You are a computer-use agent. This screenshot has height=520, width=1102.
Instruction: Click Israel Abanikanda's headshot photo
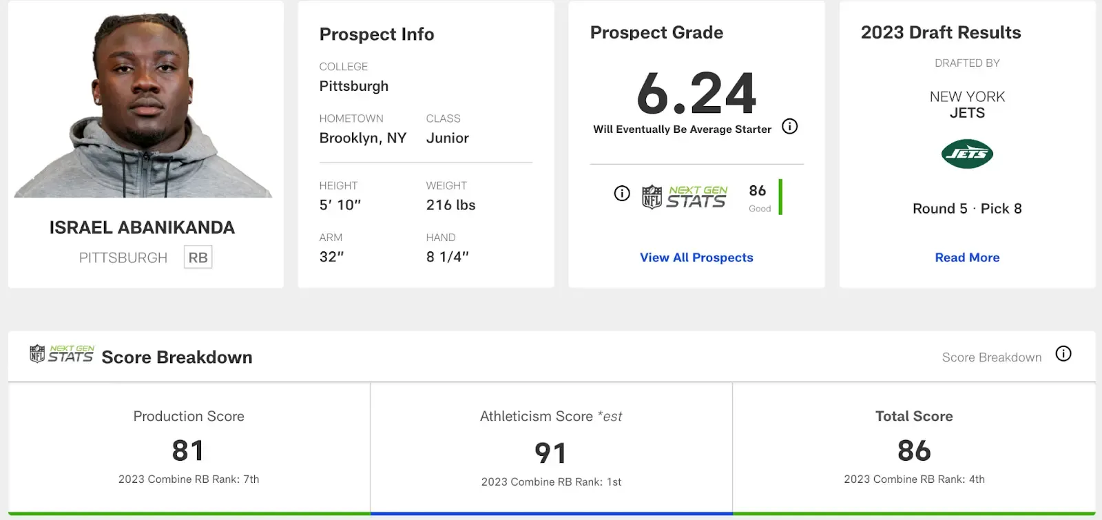[143, 105]
